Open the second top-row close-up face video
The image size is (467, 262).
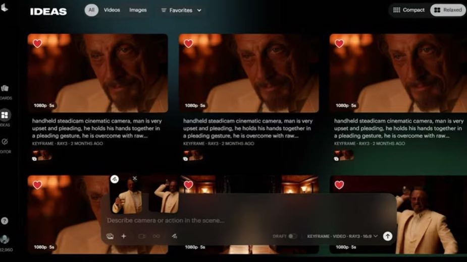click(x=249, y=73)
